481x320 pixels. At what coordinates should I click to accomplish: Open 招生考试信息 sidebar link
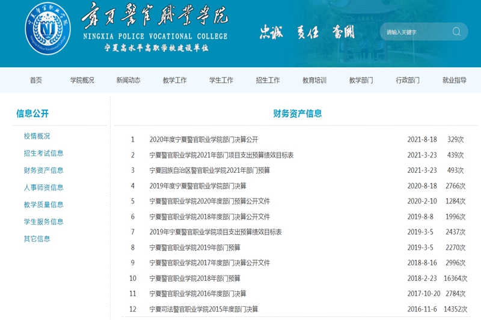tap(44, 153)
